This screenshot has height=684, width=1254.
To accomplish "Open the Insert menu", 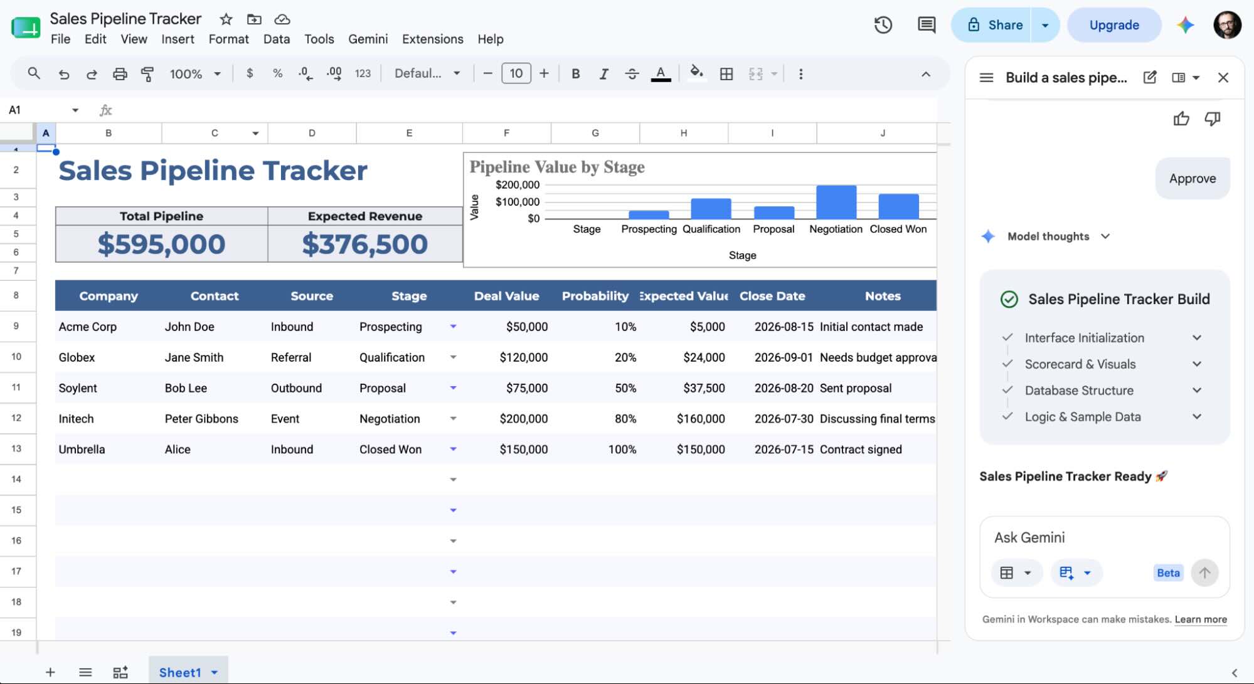I will (178, 39).
